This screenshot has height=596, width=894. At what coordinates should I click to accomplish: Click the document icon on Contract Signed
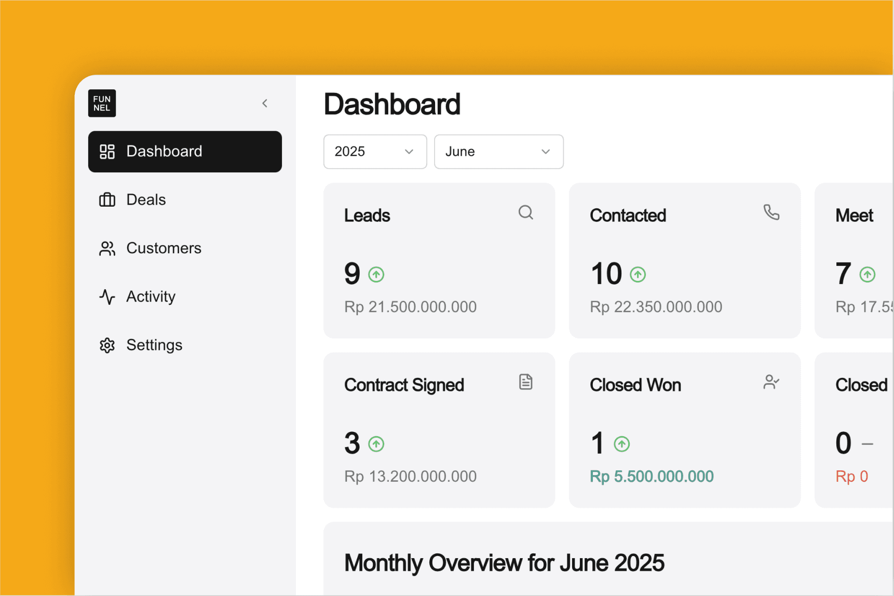tap(525, 382)
